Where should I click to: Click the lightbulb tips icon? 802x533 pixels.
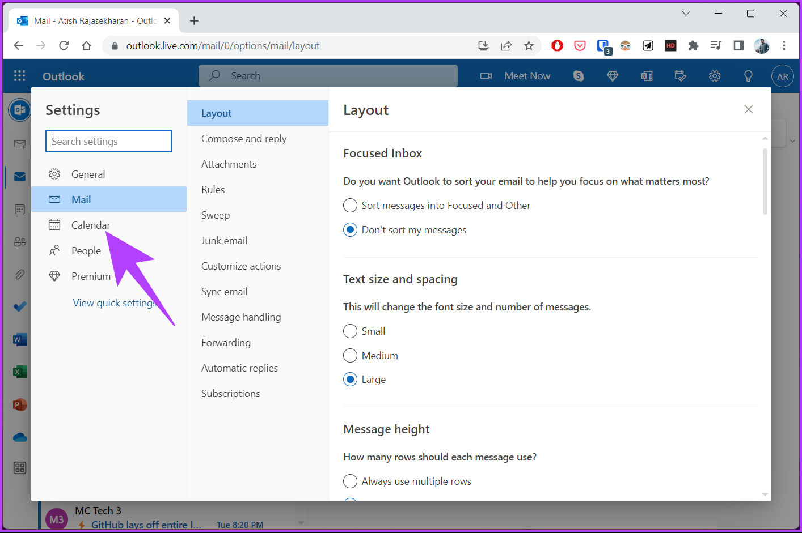tap(748, 76)
